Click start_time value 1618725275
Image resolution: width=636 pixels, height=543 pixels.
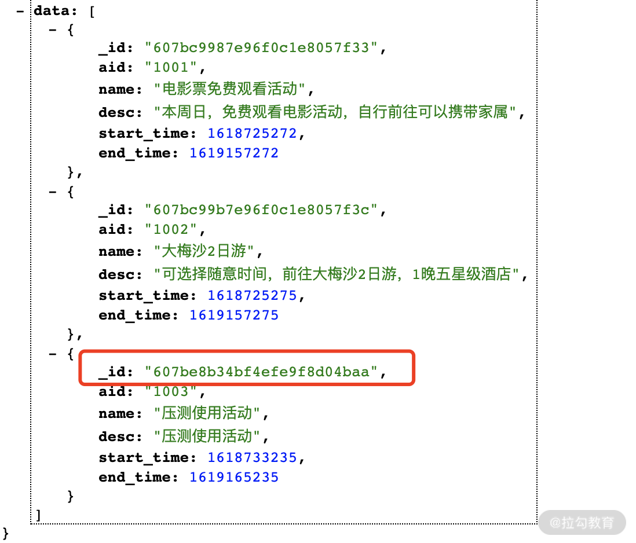253,295
